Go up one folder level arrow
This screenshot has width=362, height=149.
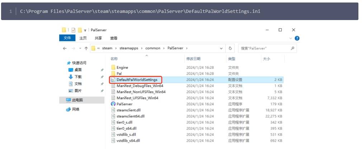86,48
